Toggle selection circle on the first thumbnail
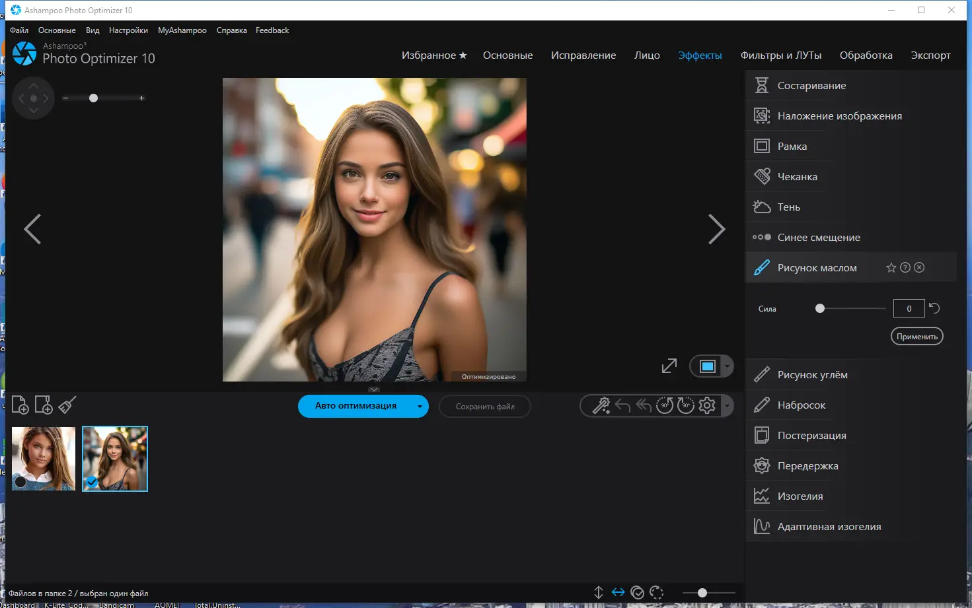This screenshot has height=608, width=972. (x=20, y=482)
